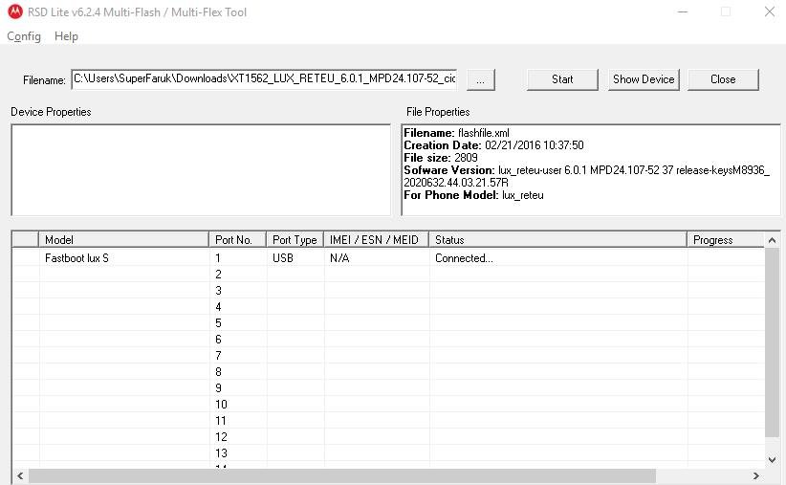Open the Help menu
This screenshot has width=786, height=485.
tap(66, 36)
